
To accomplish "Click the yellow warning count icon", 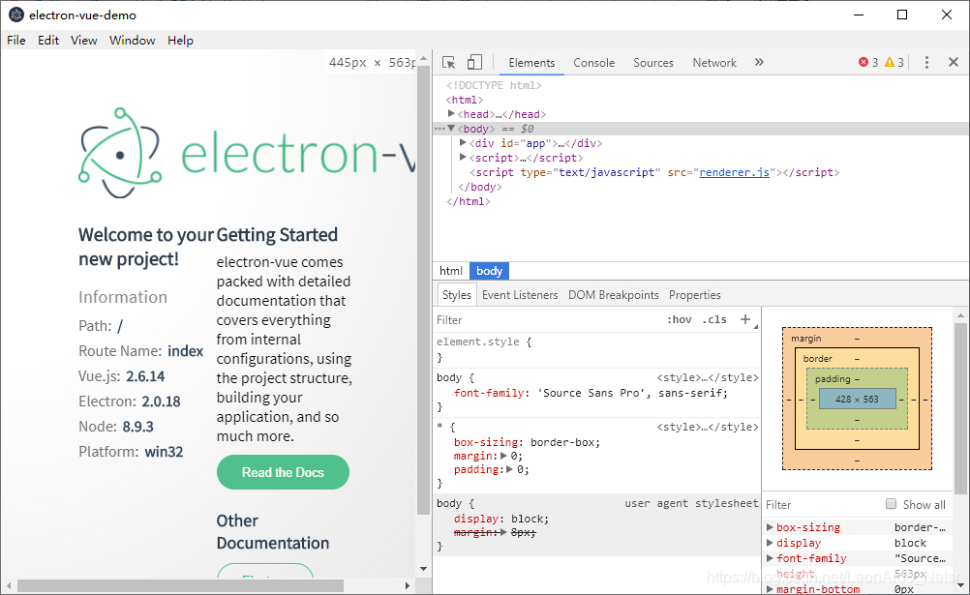I will coord(890,62).
